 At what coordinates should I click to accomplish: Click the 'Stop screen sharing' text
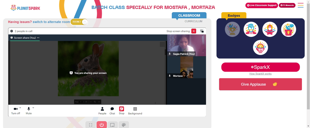pos(178,31)
